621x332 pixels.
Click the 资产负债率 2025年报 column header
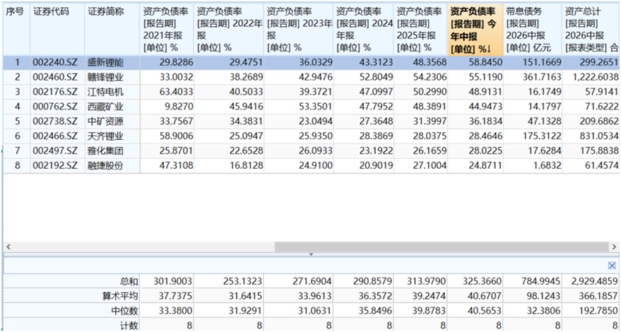click(421, 30)
